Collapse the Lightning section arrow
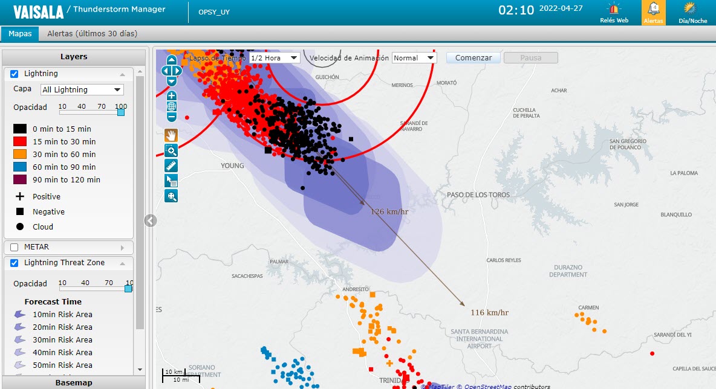Screen dimensions: 716x389 122,74
